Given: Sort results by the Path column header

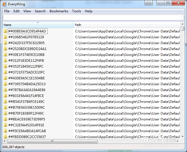Looking at the screenshot, I should point(127,25).
